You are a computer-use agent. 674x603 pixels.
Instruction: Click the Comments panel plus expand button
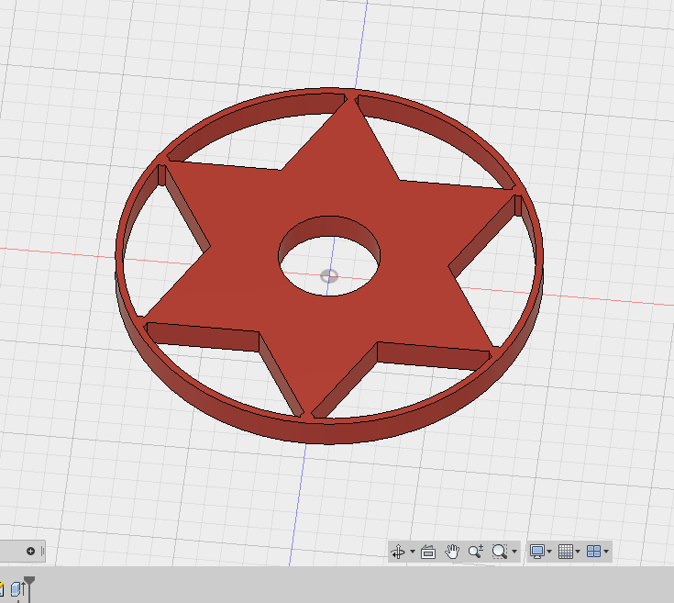tap(30, 551)
